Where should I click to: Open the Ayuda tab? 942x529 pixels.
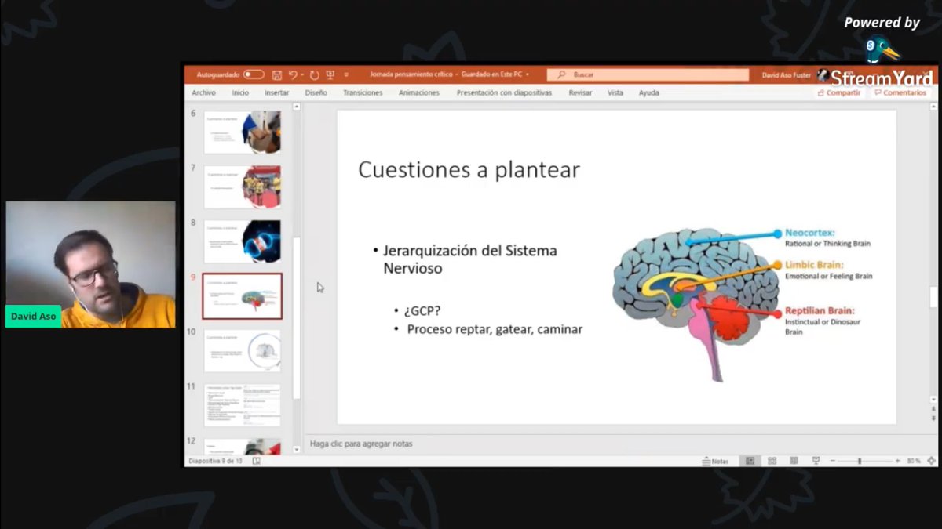tap(648, 92)
